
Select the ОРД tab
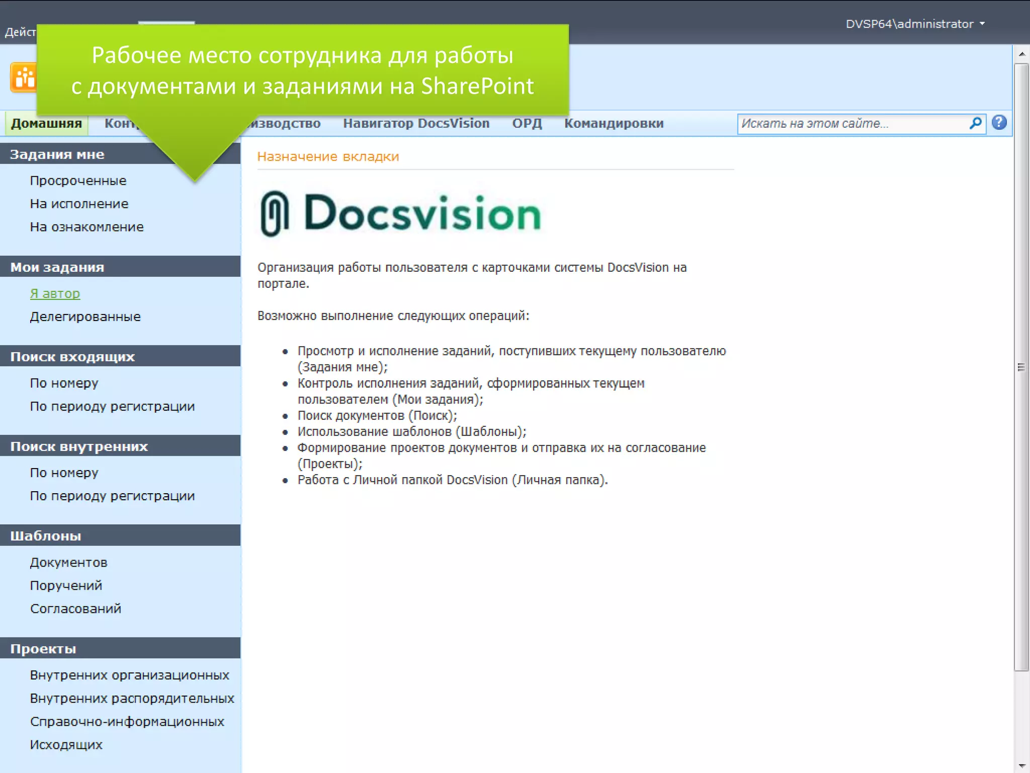tap(527, 123)
